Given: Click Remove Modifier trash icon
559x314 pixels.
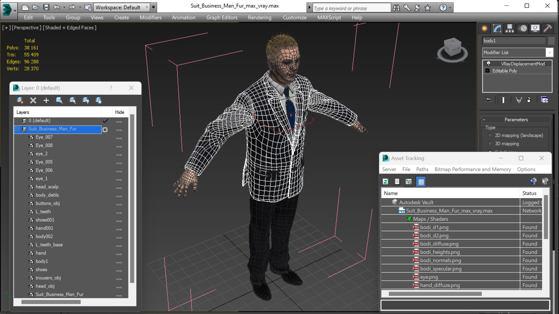Looking at the screenshot, I should (x=529, y=100).
